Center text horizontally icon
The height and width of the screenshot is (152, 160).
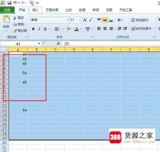click(x=105, y=29)
